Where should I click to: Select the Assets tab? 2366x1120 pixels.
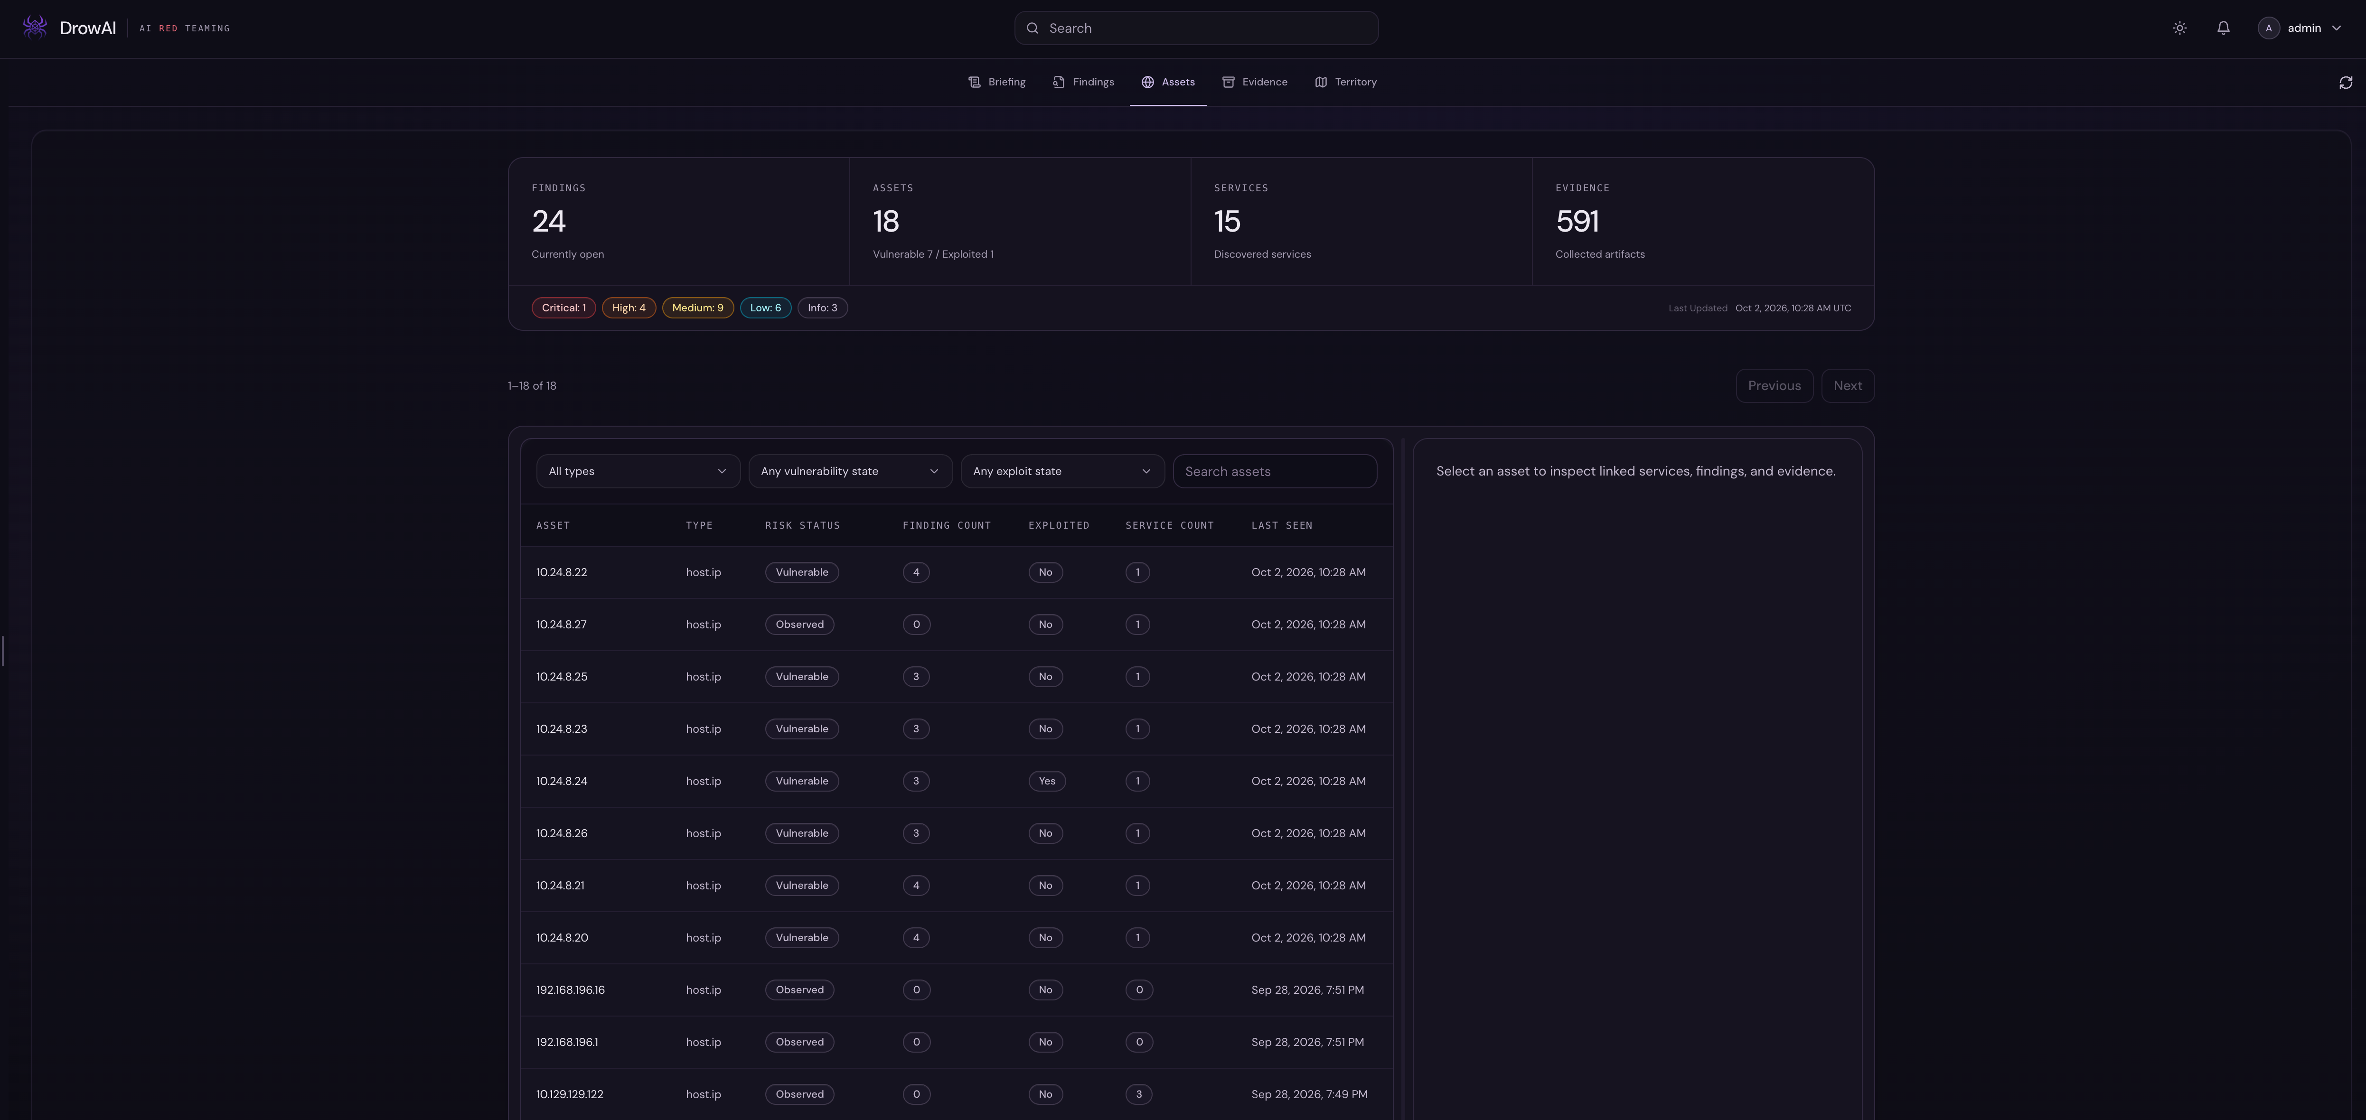pyautogui.click(x=1167, y=82)
